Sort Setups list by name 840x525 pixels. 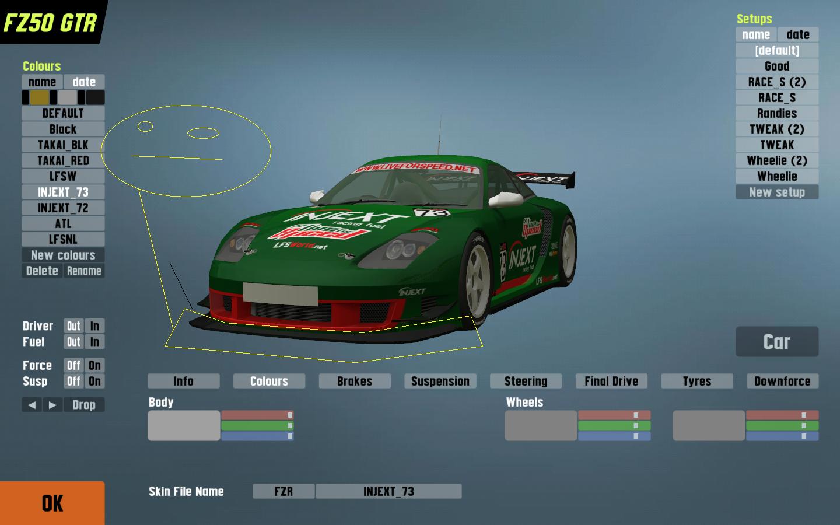[756, 34]
